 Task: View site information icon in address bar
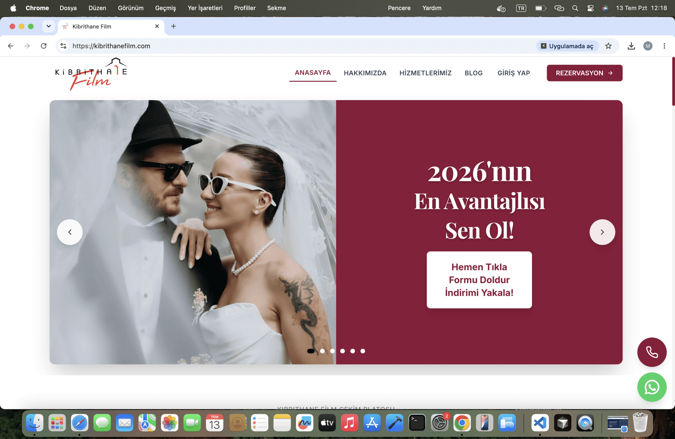(x=64, y=46)
